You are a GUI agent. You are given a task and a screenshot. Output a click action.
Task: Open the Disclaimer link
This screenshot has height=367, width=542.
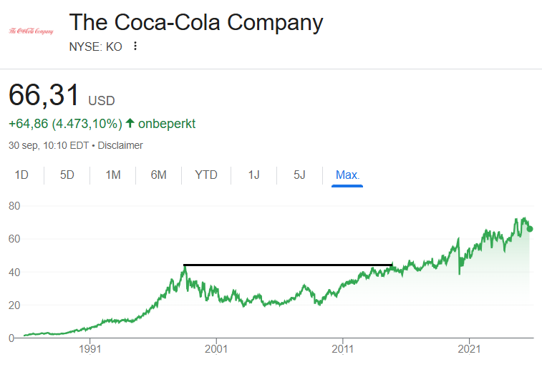click(x=120, y=145)
